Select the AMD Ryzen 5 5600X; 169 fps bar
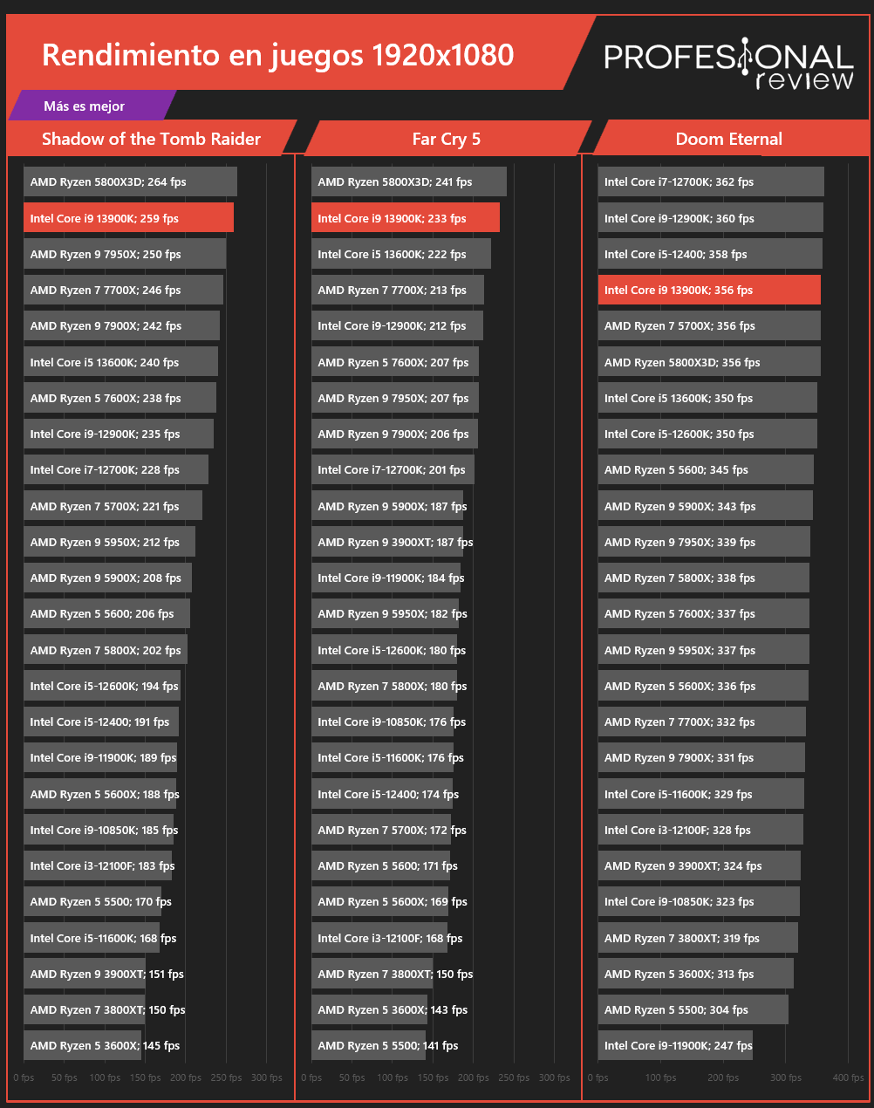Screen dimensions: 874x1108 coord(379,901)
